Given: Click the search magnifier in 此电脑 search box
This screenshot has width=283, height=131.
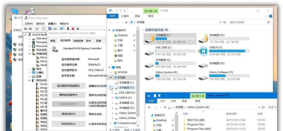Looking at the screenshot, I should tap(268, 23).
